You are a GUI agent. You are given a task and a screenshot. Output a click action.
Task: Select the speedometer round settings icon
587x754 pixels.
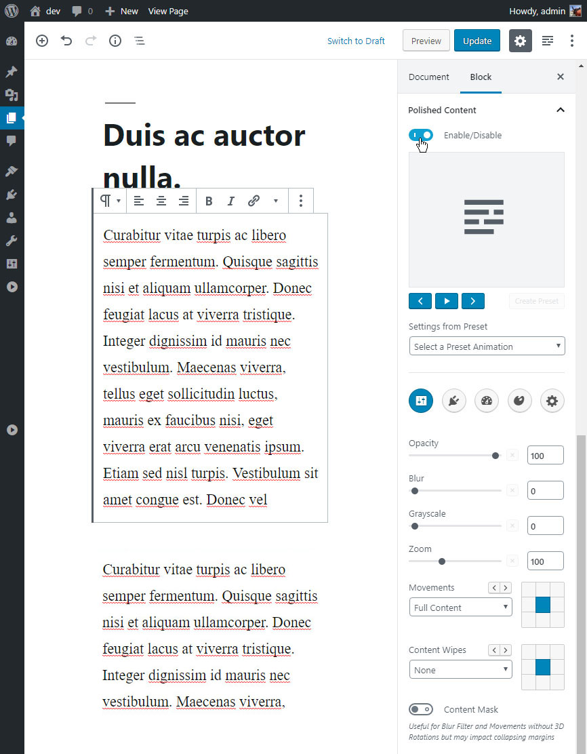(x=487, y=401)
